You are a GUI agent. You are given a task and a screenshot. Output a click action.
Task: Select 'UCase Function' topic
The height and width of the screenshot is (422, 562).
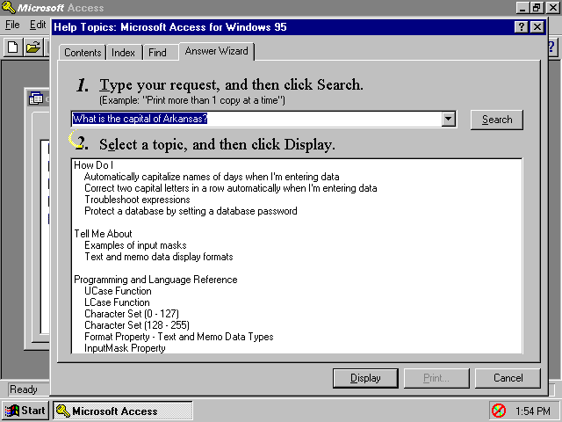(x=118, y=291)
